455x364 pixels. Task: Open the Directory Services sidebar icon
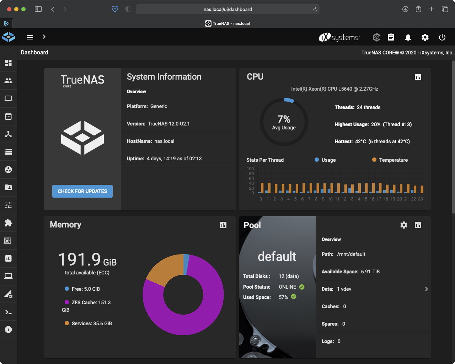8,170
